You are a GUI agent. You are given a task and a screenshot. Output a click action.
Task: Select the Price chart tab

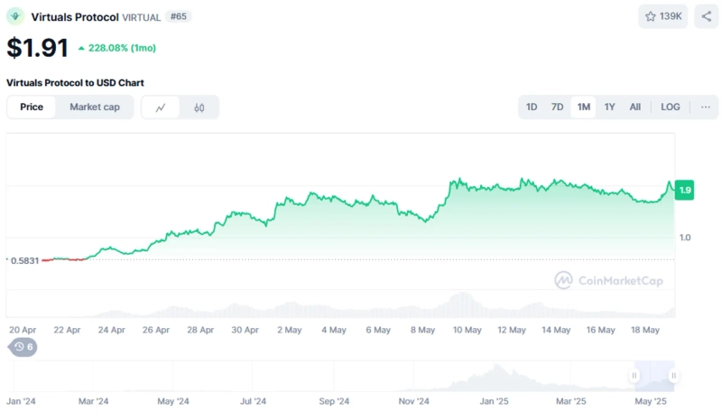[x=32, y=107]
